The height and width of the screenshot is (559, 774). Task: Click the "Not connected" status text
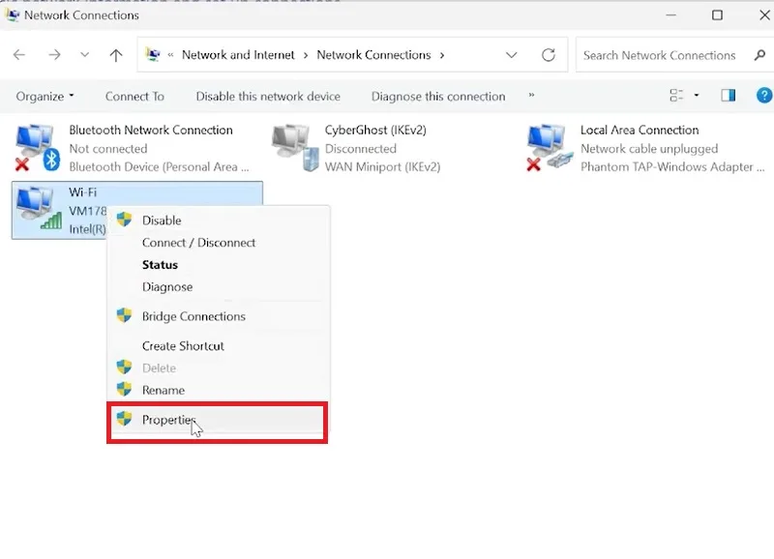pyautogui.click(x=108, y=149)
